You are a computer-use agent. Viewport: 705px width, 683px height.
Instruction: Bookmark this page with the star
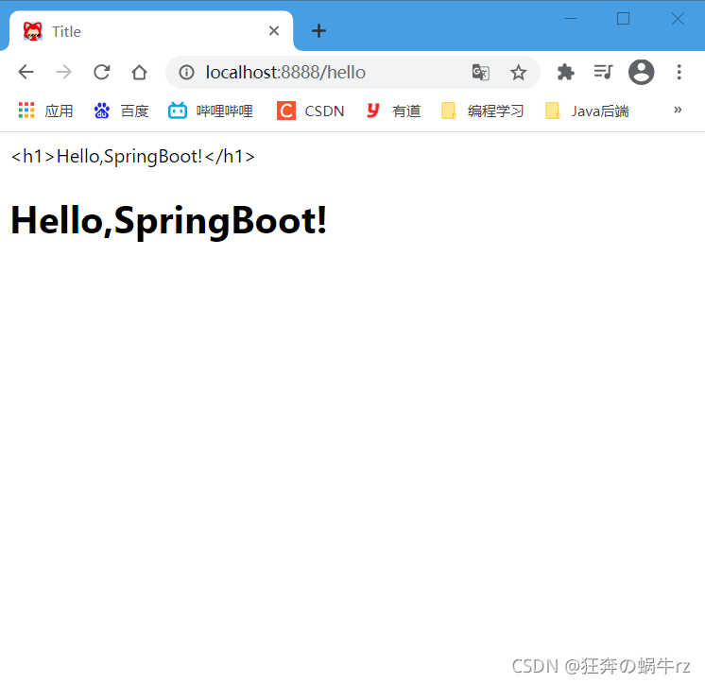(x=518, y=72)
